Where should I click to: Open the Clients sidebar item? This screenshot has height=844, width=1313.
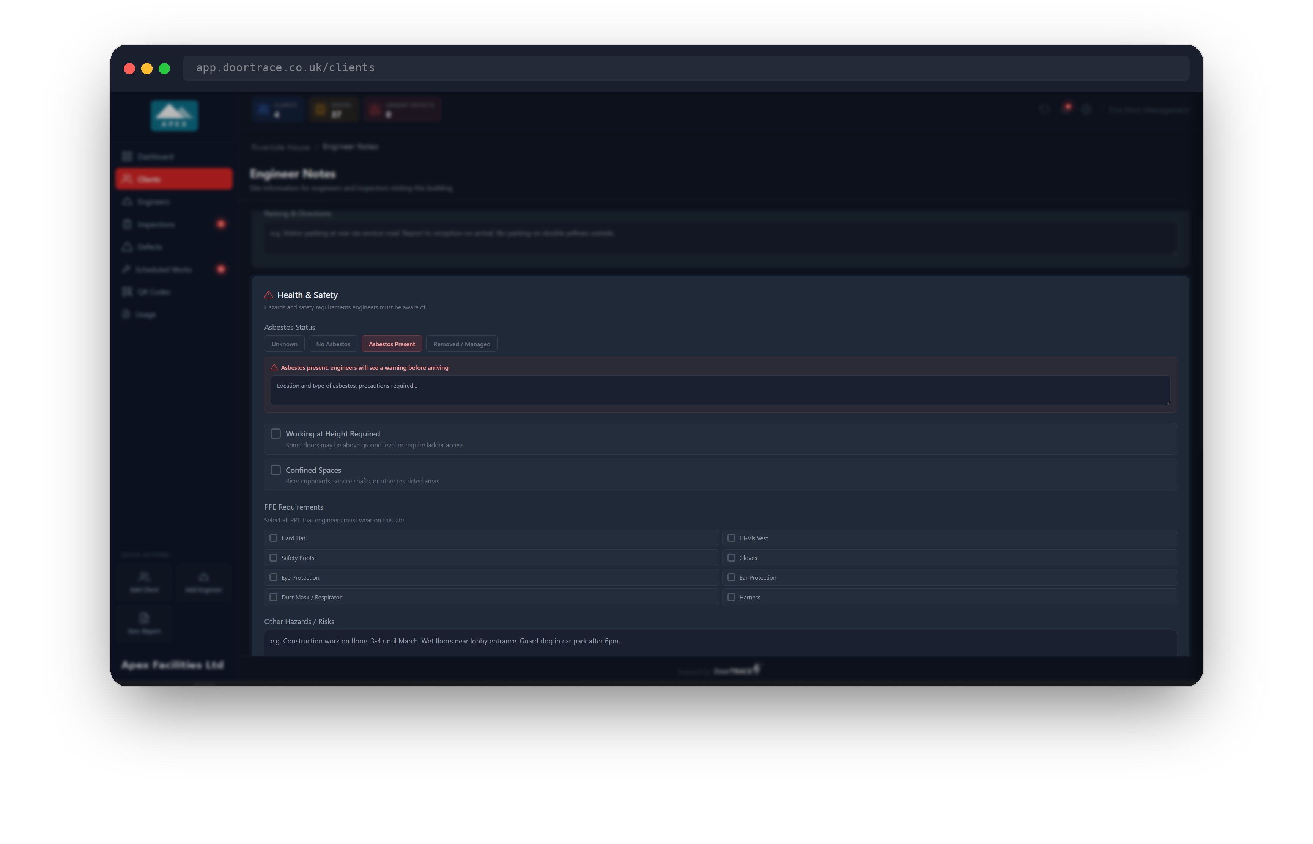174,179
